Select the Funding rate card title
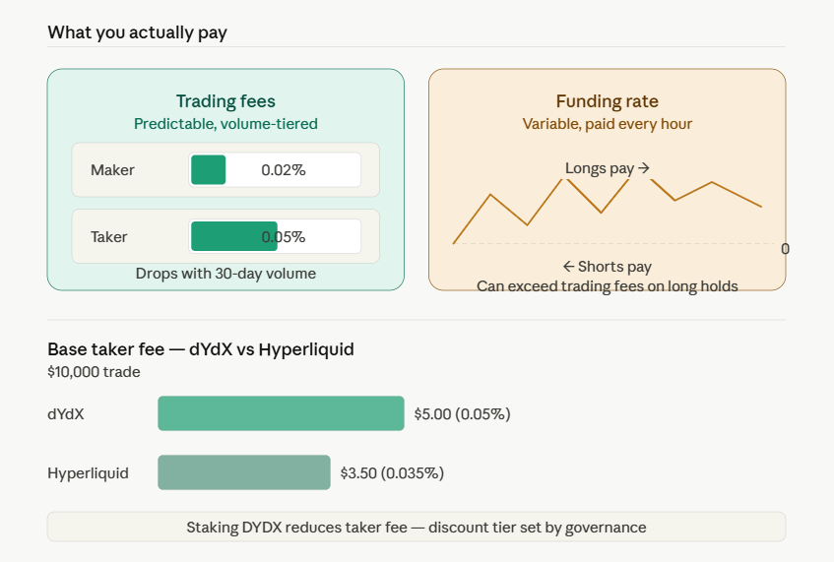This screenshot has height=562, width=834. tap(607, 101)
